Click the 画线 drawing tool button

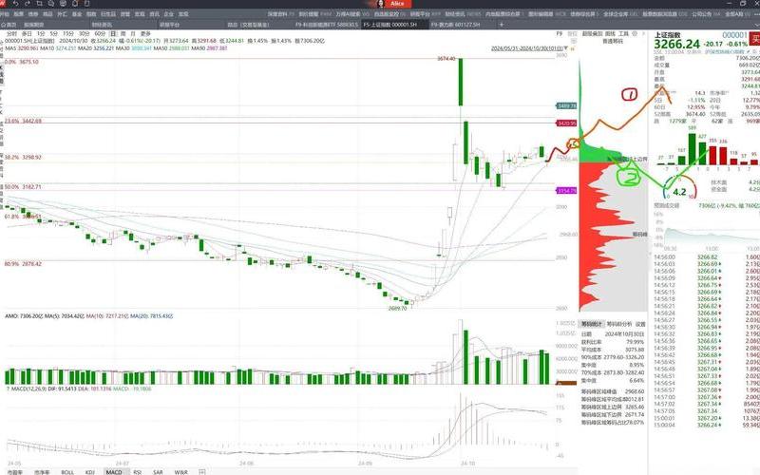(x=610, y=34)
